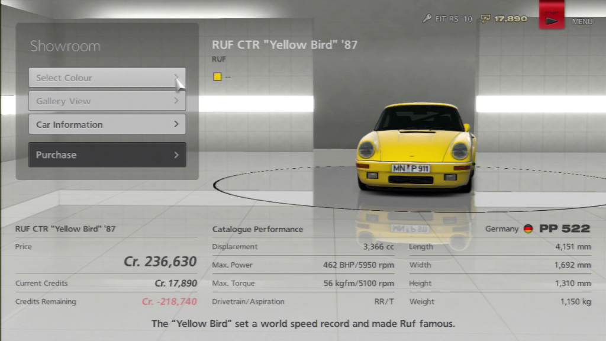606x341 pixels.
Task: Click the red START play button
Action: pos(552,15)
